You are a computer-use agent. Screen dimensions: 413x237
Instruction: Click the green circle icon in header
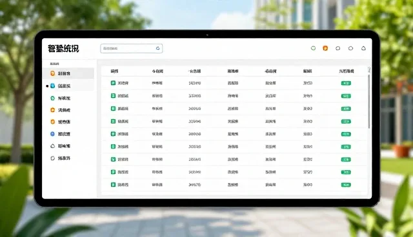(313, 48)
